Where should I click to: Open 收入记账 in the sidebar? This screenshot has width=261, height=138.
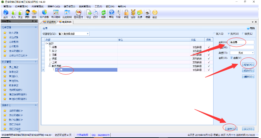(x=14, y=33)
